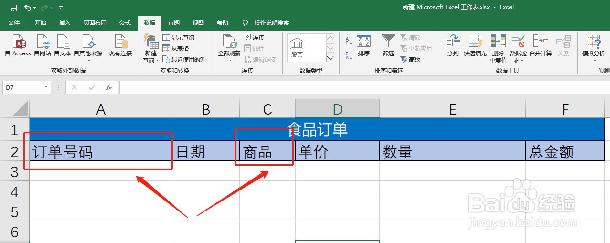610x243 pixels.
Task: Open Customize Quick Access Toolbar dropdown
Action: [61, 8]
